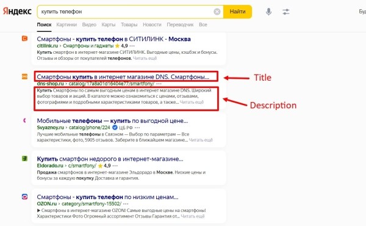This screenshot has width=366, height=226.
Task: Open the dns-shop.ru domain link
Action: point(50,84)
